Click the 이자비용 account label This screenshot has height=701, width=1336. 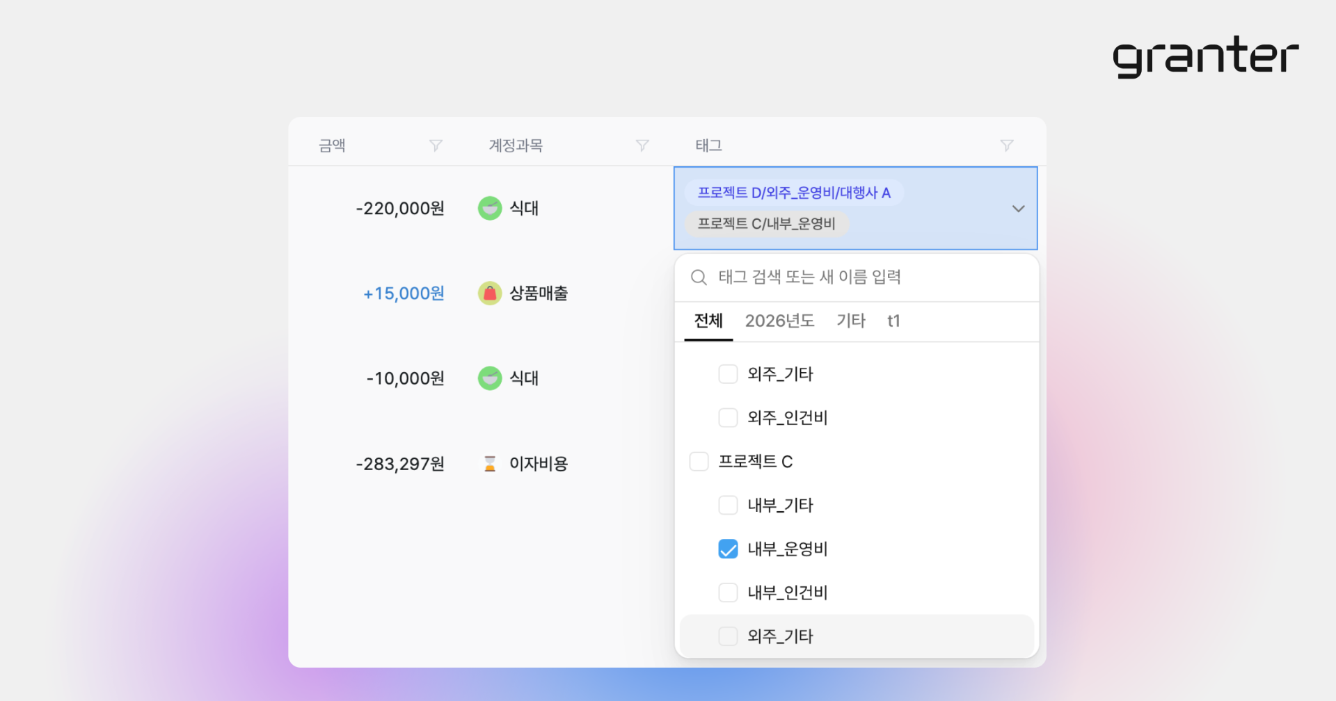click(539, 464)
